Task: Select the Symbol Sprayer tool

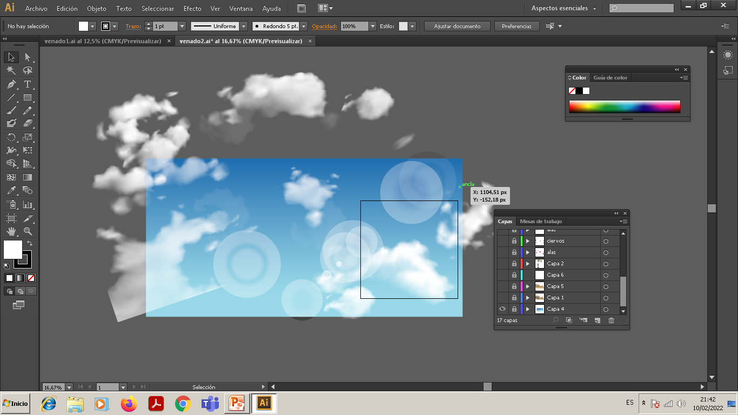Action: click(x=11, y=205)
